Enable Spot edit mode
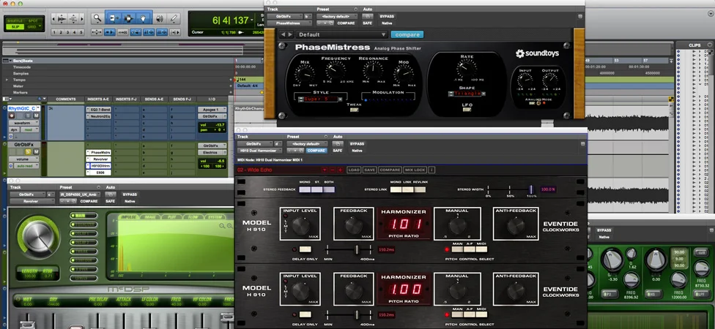Image resolution: width=715 pixels, height=329 pixels. 33,21
